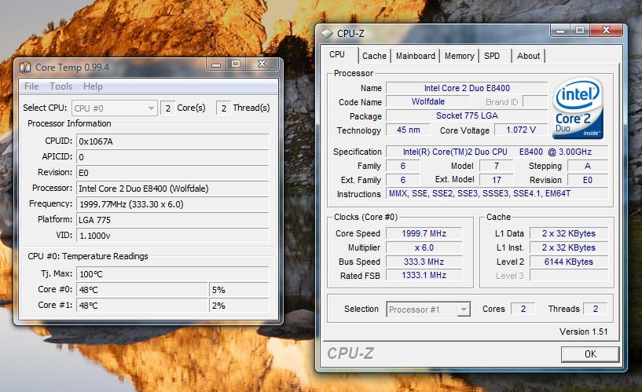Viewport: 642px width, 392px height.
Task: Click the Rated FSB value 1333.1 MHz
Action: tap(424, 276)
